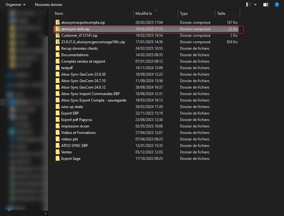Image resolution: width=284 pixels, height=216 pixels.
Task: Select the atoosync-b2b.zip archive icon
Action: 58,29
